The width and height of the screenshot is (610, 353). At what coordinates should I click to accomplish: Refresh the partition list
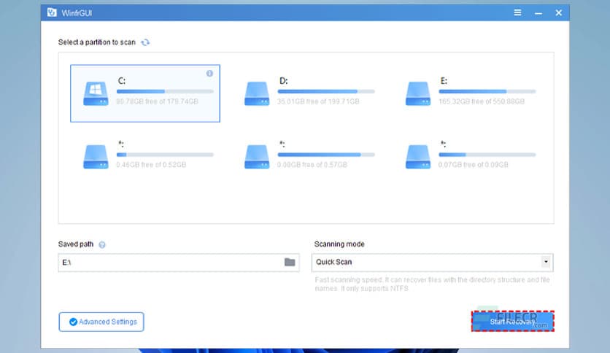[x=145, y=42]
